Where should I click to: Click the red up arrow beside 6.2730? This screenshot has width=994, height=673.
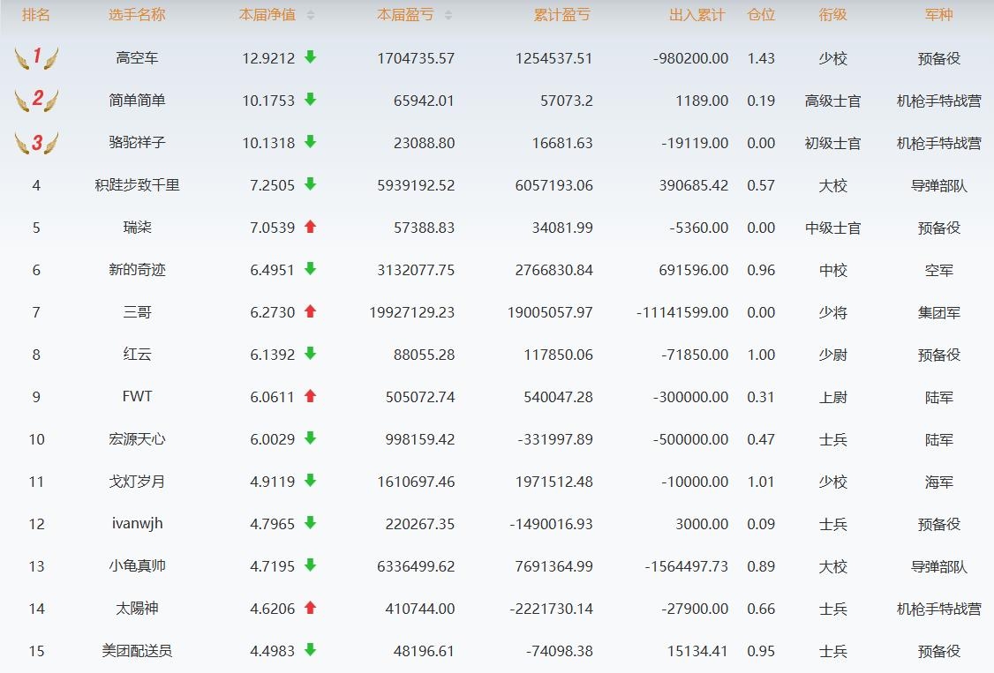pos(310,311)
